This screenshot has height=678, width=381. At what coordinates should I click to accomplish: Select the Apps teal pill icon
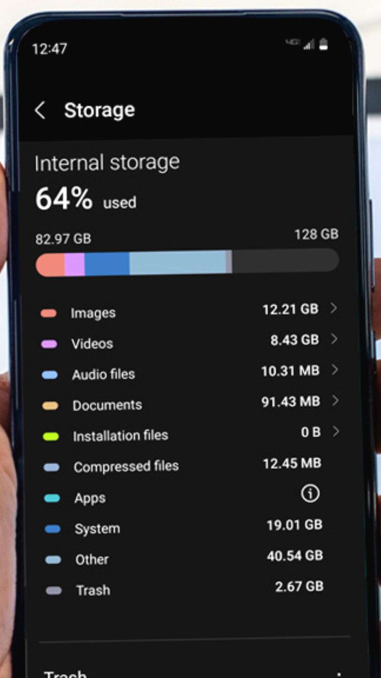[52, 498]
